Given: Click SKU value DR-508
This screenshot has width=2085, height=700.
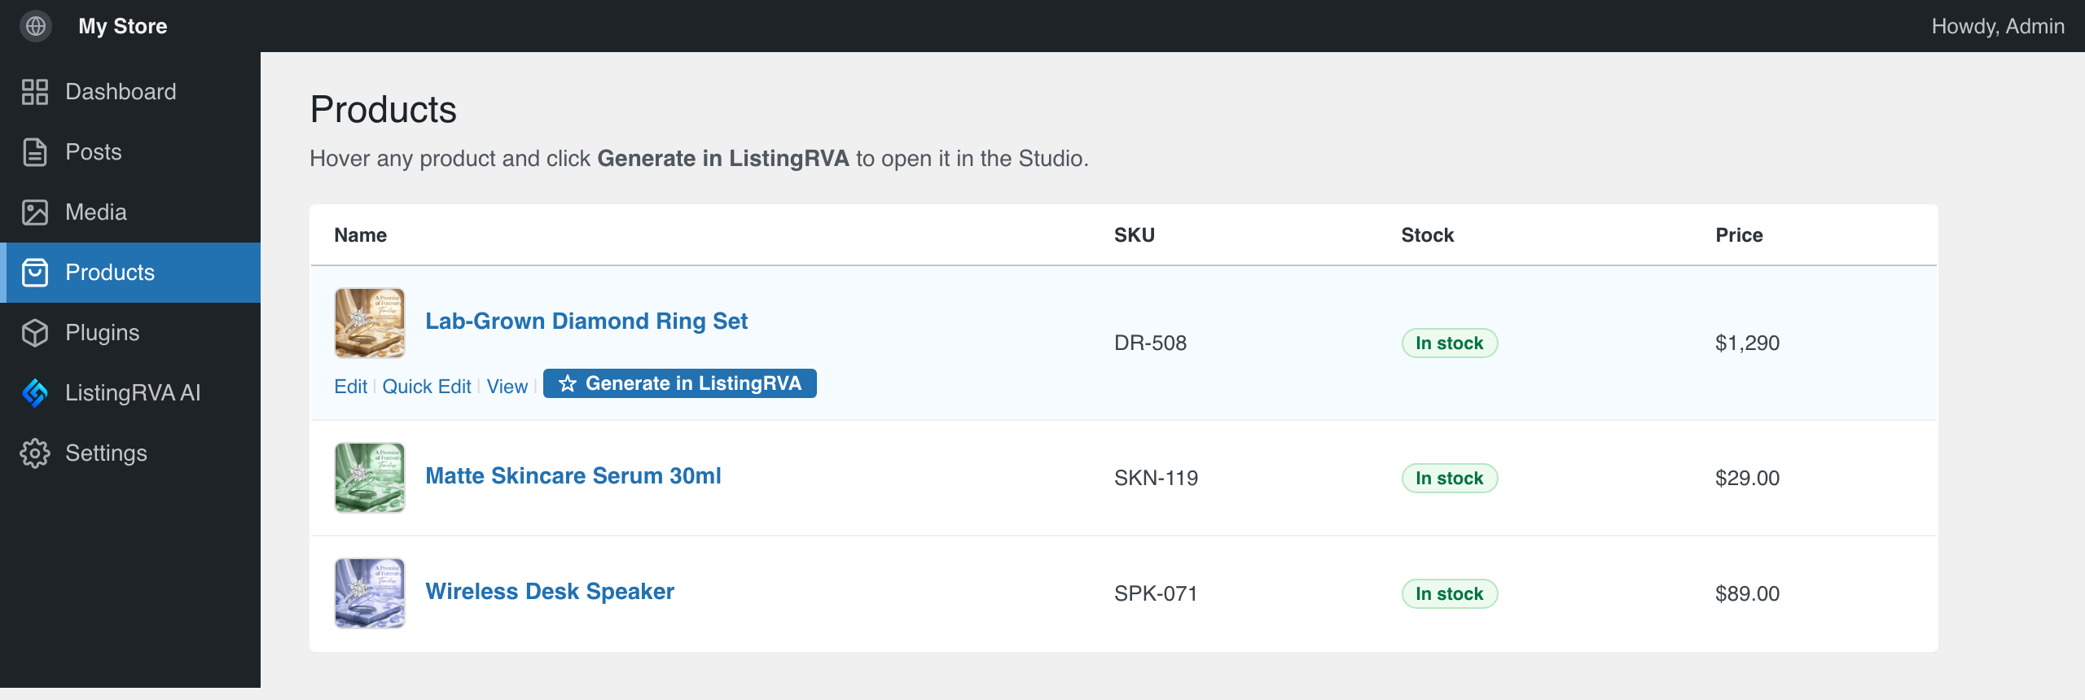Looking at the screenshot, I should [x=1150, y=343].
